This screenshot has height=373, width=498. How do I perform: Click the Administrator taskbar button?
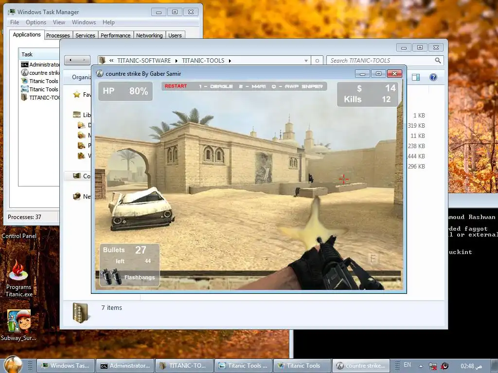[125, 366]
